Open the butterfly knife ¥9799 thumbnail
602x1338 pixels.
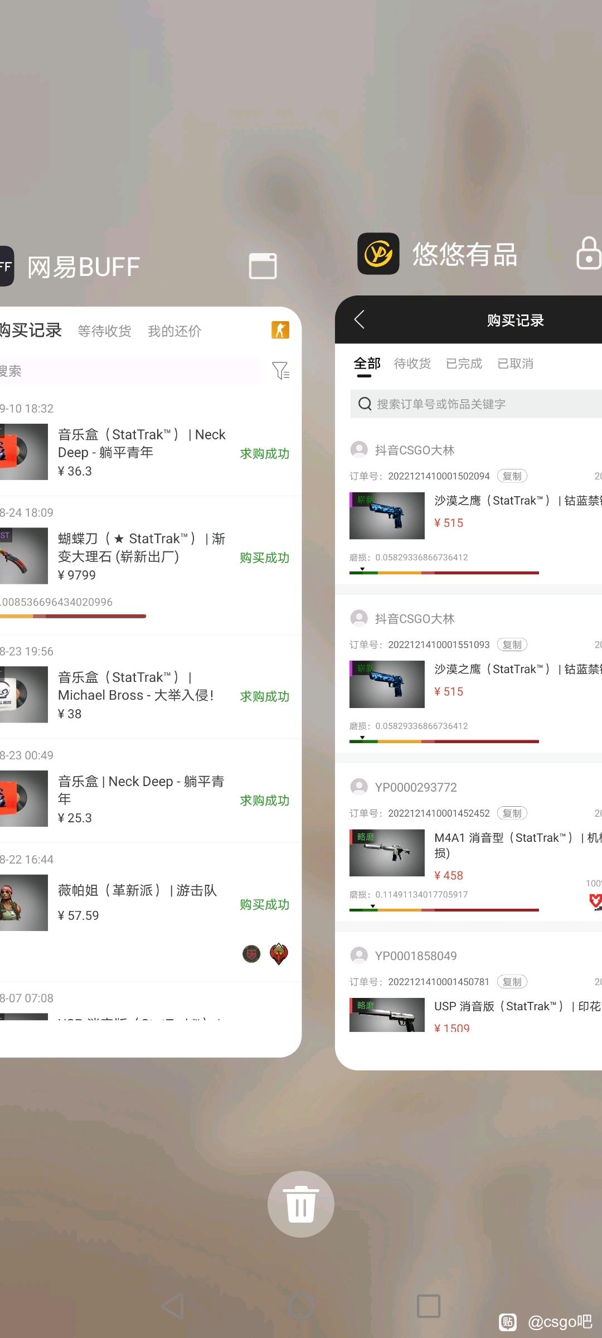[x=23, y=556]
